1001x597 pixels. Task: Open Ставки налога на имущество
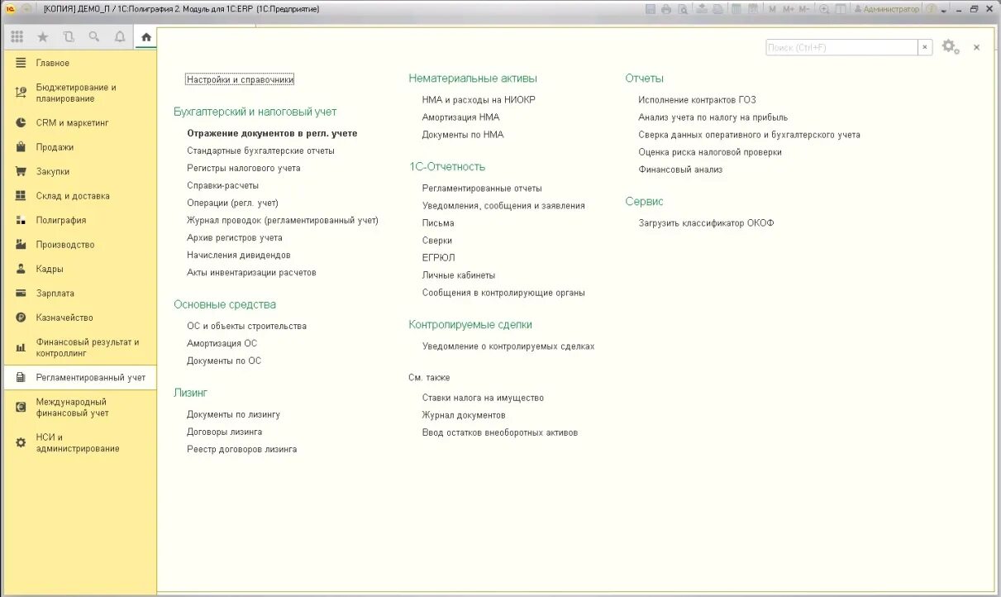[x=483, y=397]
